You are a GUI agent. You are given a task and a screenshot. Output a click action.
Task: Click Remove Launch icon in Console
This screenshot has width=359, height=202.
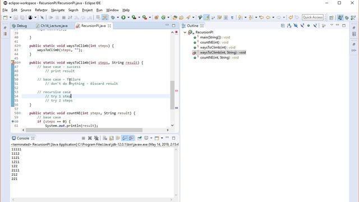pyautogui.click(x=90, y=138)
